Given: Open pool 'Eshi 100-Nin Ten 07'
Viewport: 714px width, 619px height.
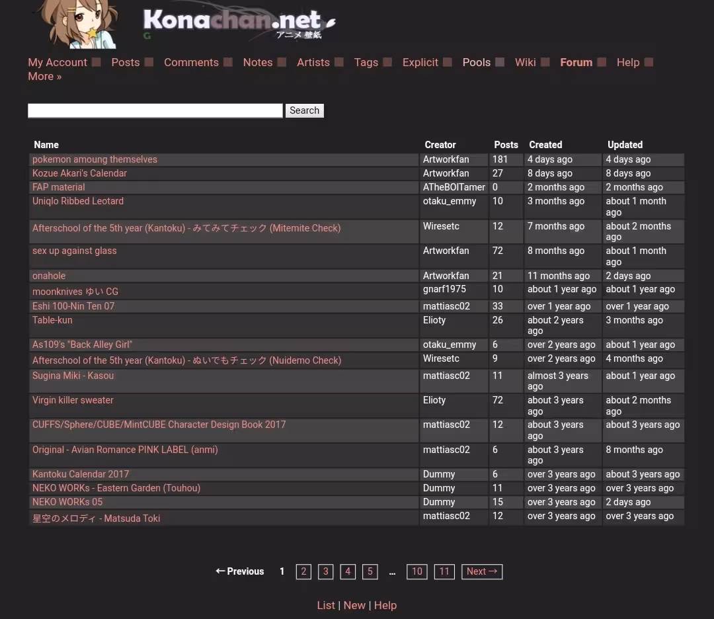Looking at the screenshot, I should pos(73,306).
